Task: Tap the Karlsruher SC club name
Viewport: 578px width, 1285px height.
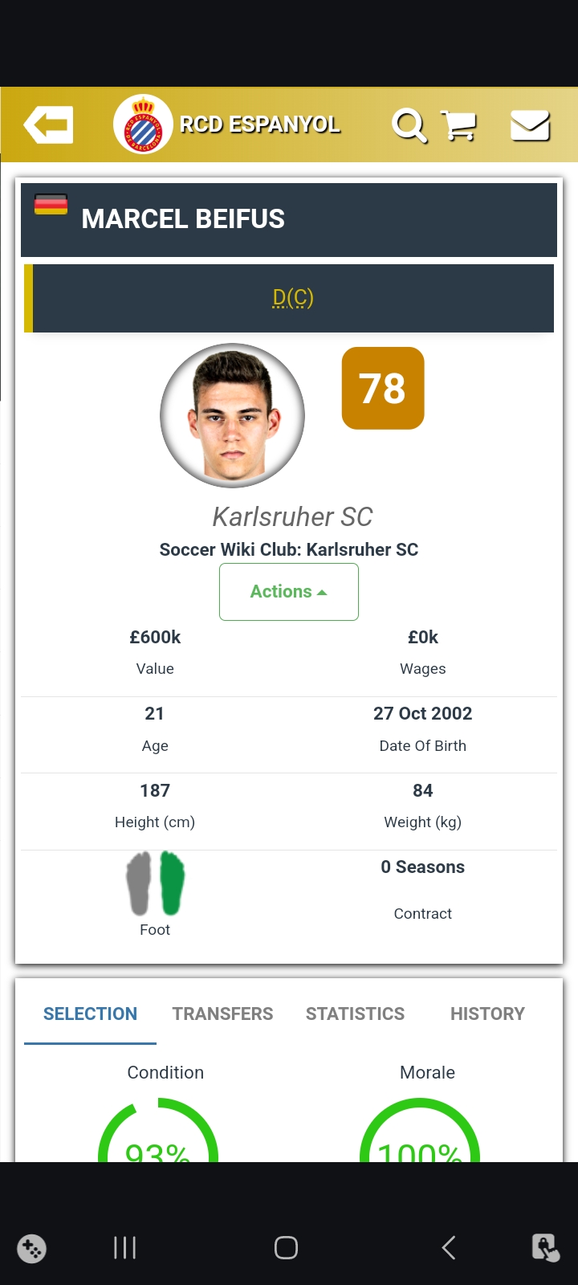Action: [x=292, y=516]
